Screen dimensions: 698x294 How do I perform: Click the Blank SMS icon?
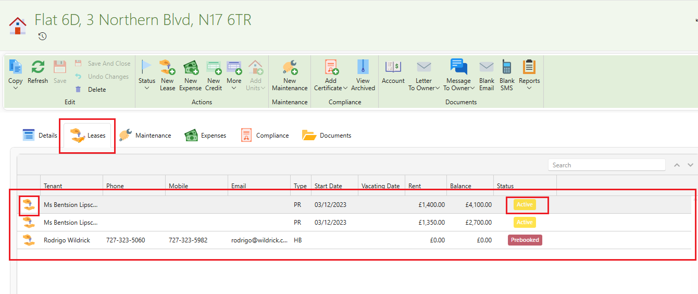tap(507, 67)
